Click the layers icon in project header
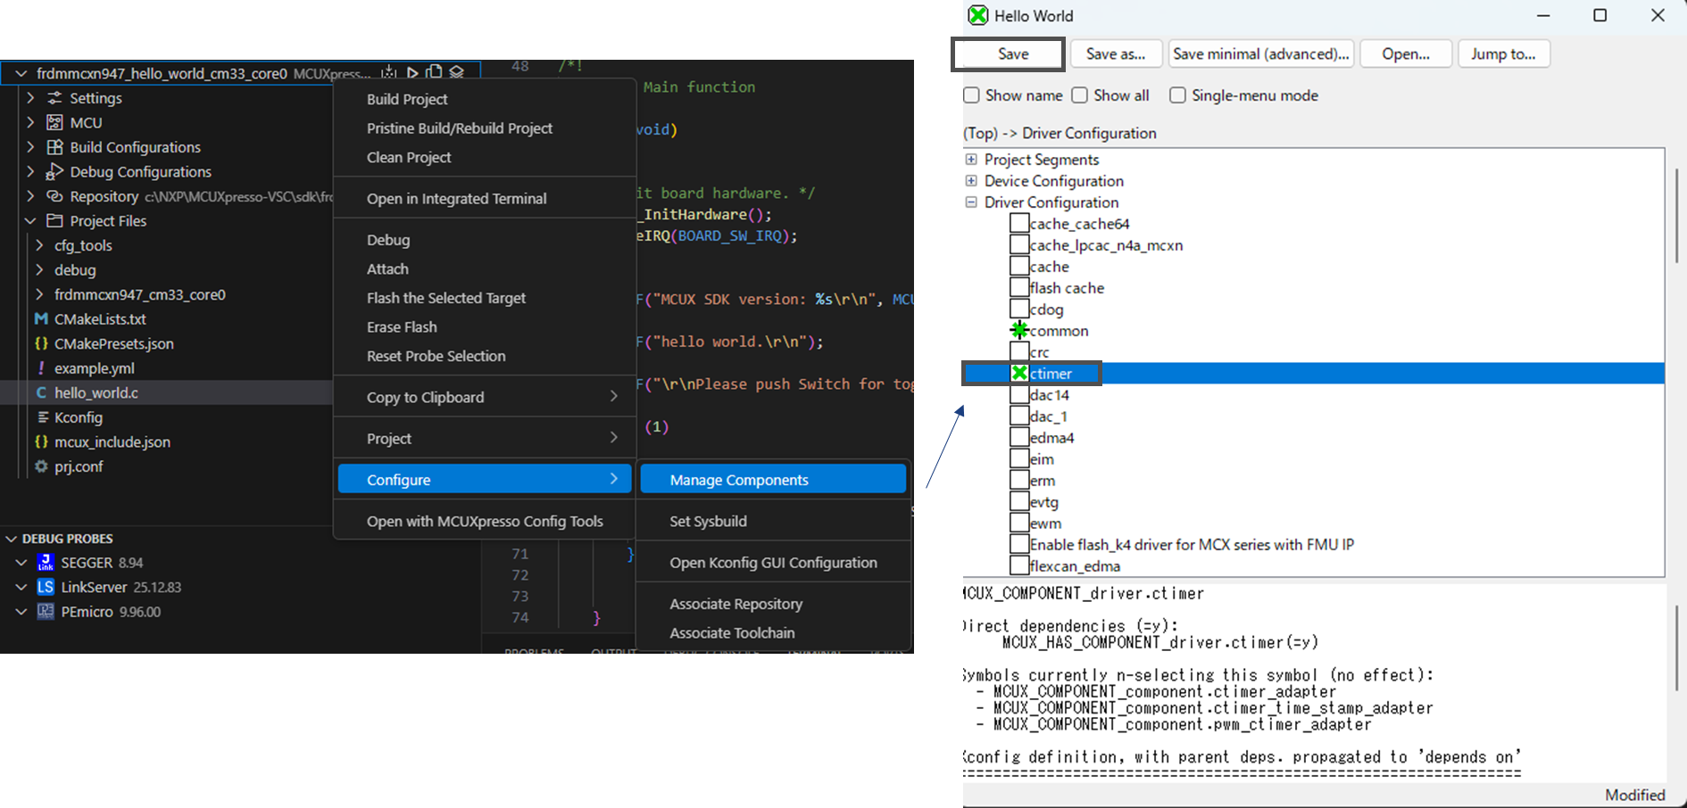Image resolution: width=1687 pixels, height=808 pixels. click(x=457, y=72)
